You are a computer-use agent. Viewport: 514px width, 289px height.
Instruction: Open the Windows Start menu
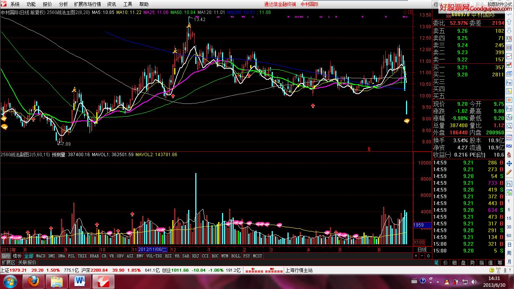coord(9,281)
